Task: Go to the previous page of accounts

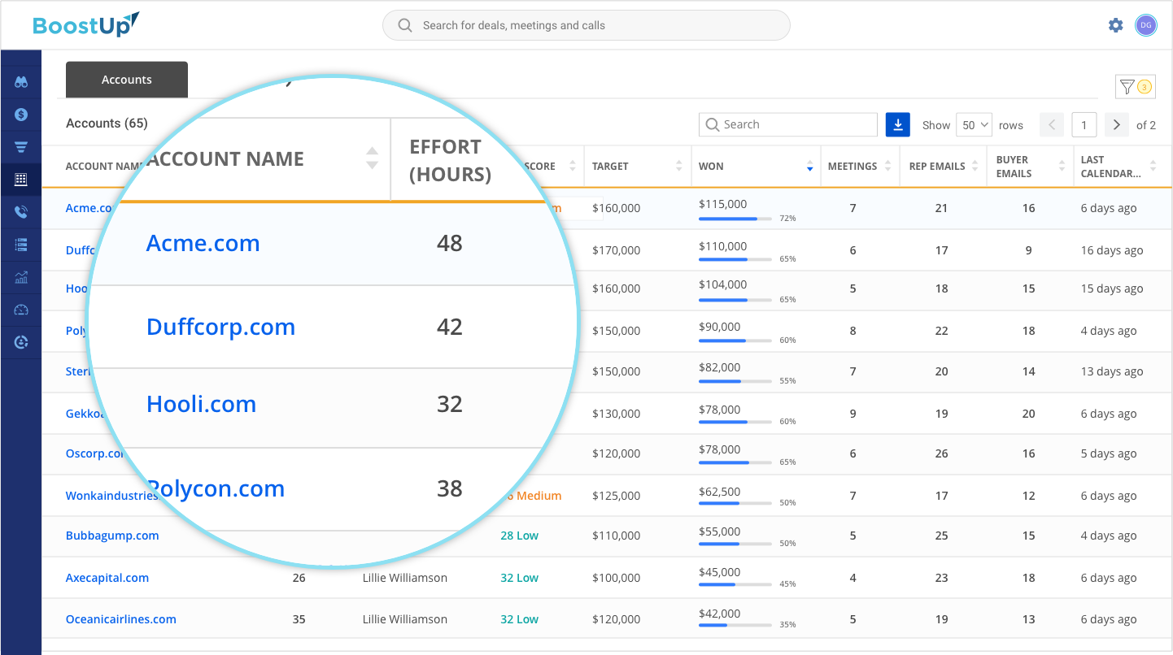Action: [x=1052, y=124]
